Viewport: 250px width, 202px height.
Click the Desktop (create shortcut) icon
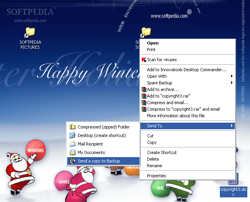[x=72, y=135]
